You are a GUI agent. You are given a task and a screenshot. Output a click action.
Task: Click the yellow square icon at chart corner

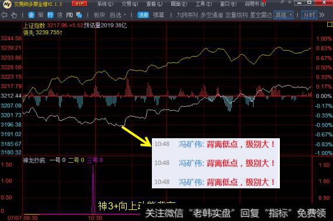coord(329,24)
